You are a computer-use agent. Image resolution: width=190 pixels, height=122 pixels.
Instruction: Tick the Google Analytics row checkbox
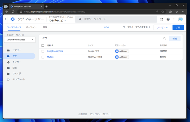[43, 51]
